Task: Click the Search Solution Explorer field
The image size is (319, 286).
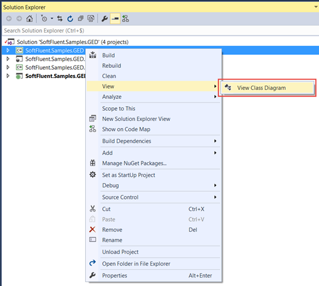Action: click(x=159, y=30)
